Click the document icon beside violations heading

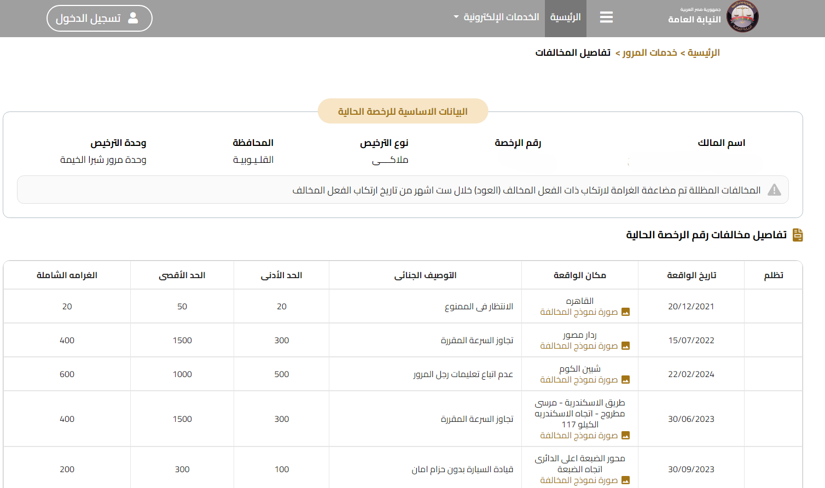(x=798, y=235)
